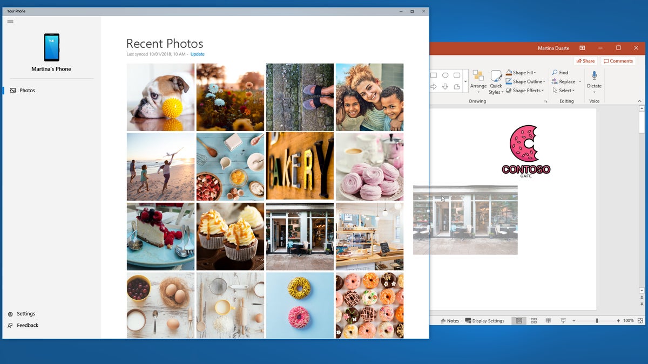Switch to Reading view
Image resolution: width=648 pixels, height=364 pixels.
[x=548, y=321]
